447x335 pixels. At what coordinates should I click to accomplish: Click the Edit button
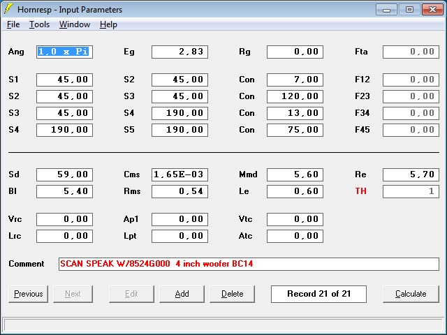(x=131, y=294)
